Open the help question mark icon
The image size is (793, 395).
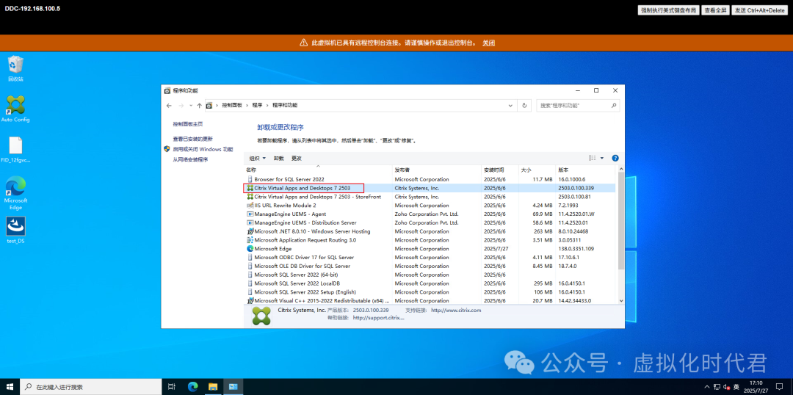tap(615, 159)
